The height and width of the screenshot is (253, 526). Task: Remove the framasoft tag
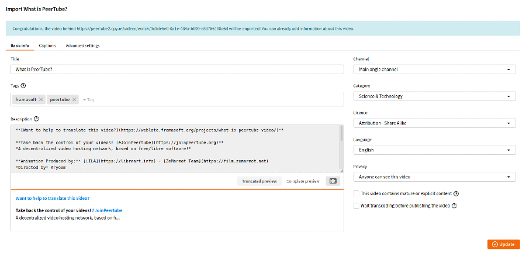coord(40,100)
